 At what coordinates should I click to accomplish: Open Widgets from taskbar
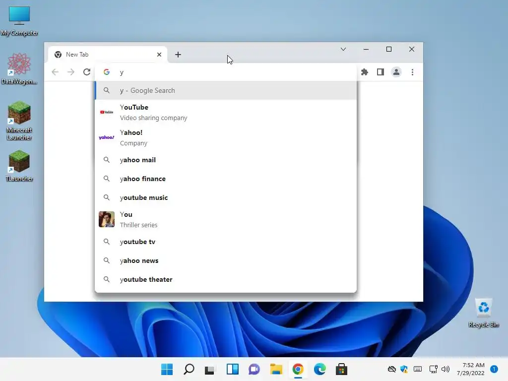(x=232, y=369)
